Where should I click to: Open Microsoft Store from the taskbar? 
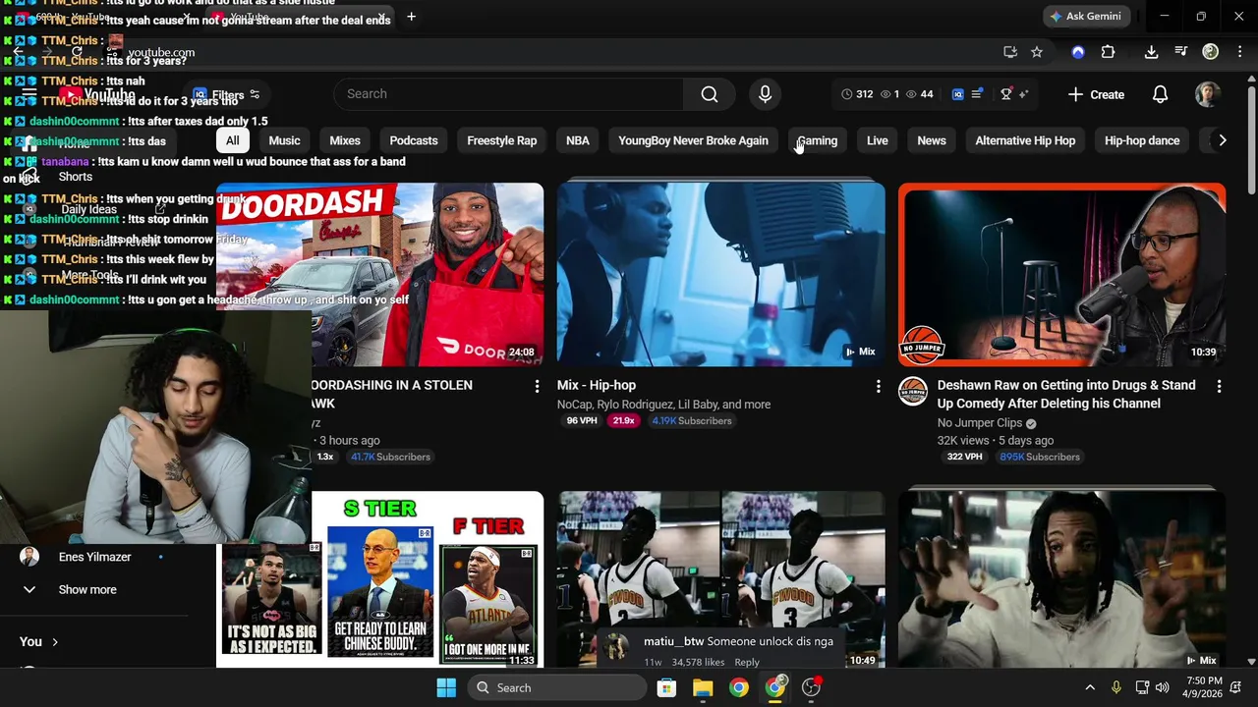666,687
